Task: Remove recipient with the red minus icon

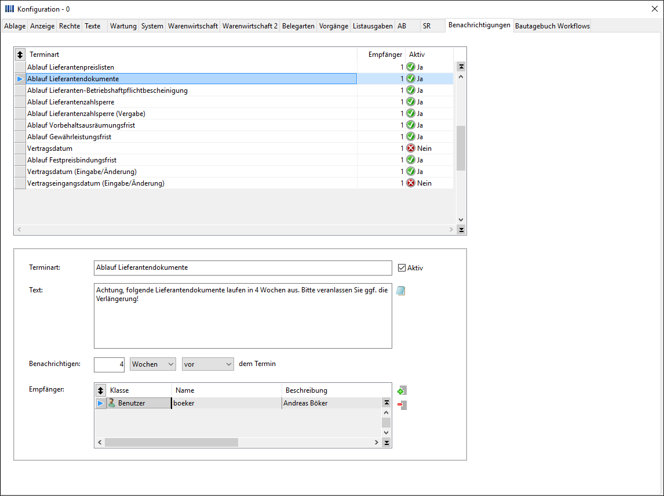Action: pos(402,405)
